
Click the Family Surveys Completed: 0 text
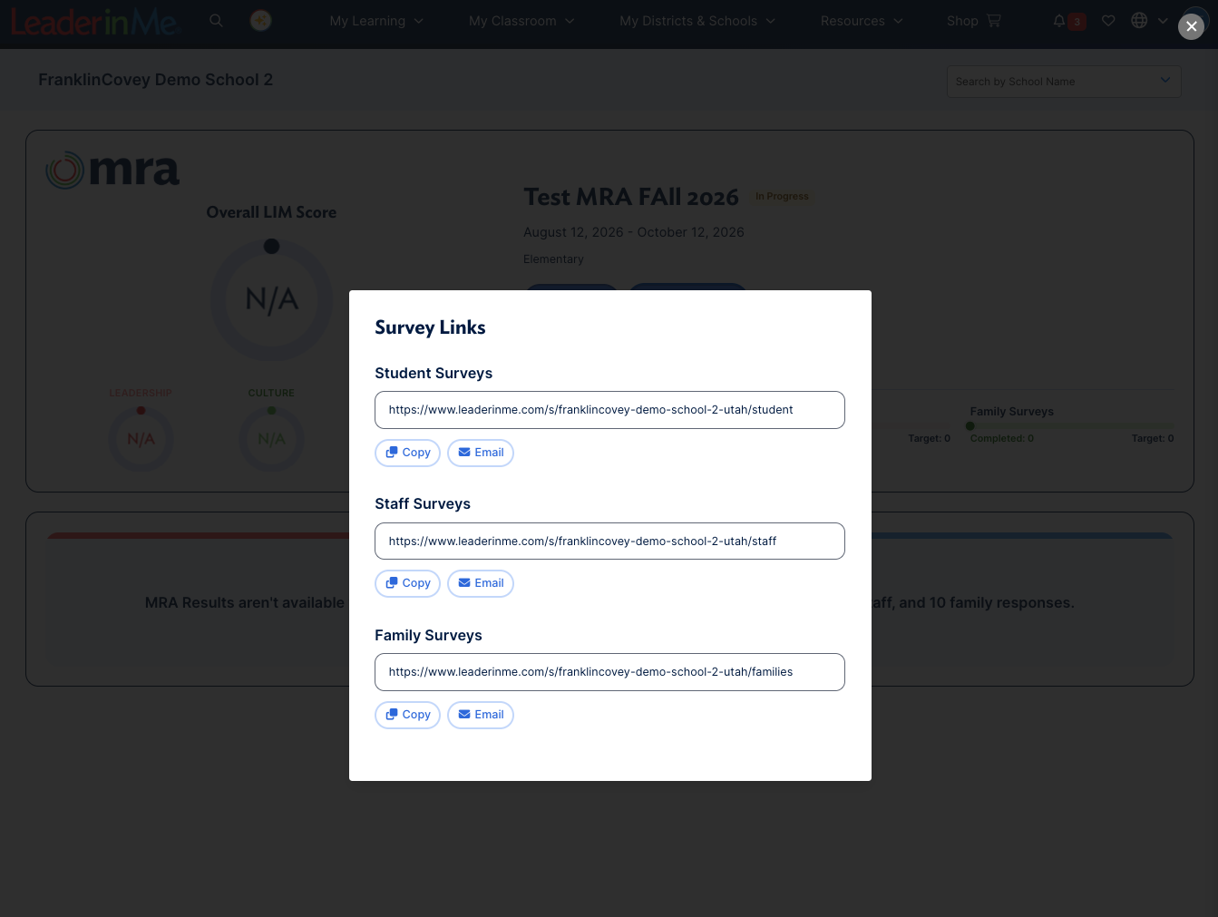point(1002,438)
